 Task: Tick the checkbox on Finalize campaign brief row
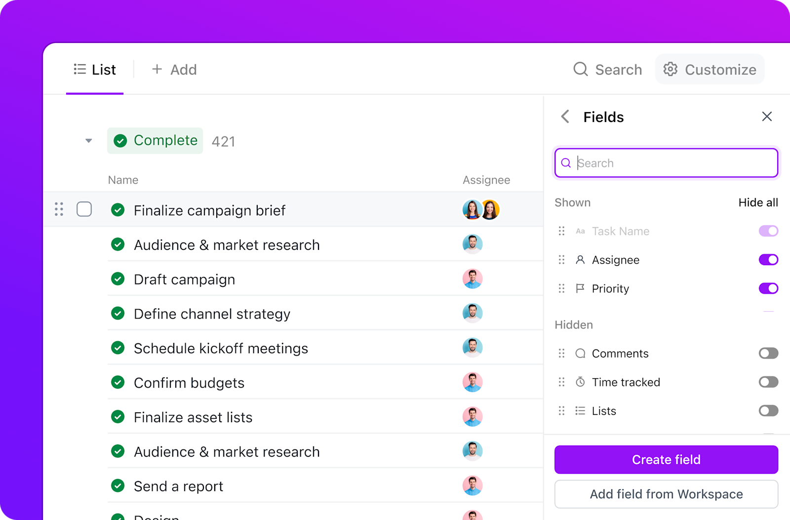tap(84, 209)
